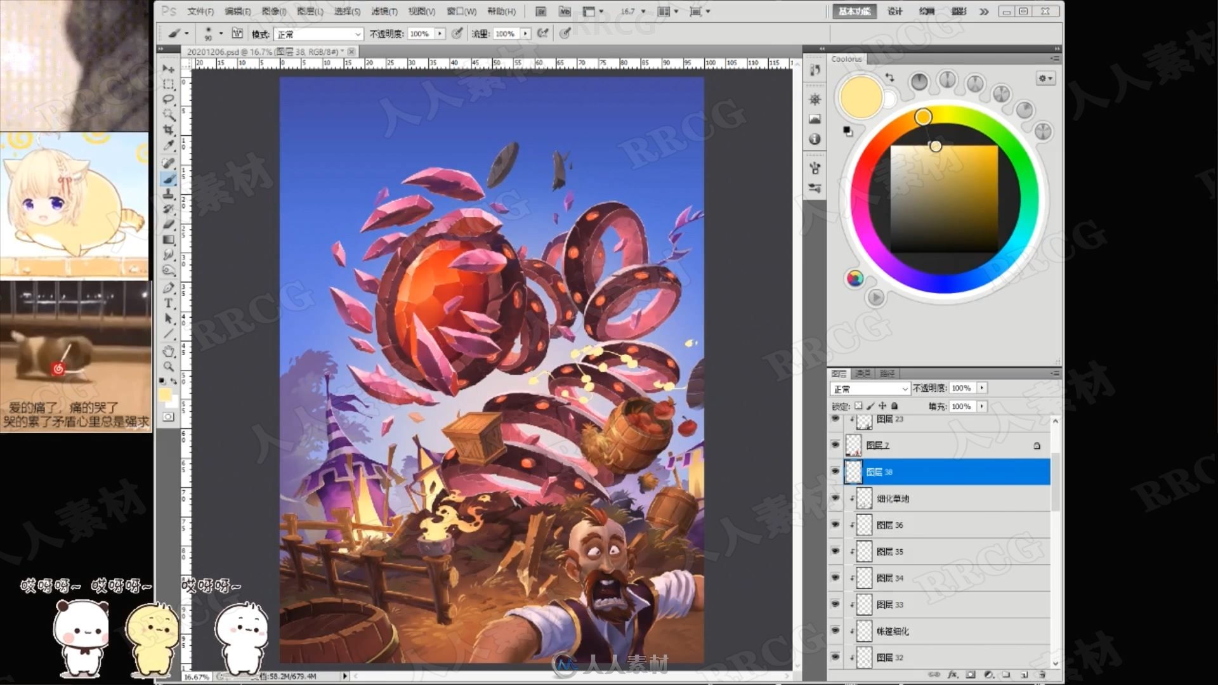Select the Clone Stamp tool
Screen dimensions: 1218x685
169,194
